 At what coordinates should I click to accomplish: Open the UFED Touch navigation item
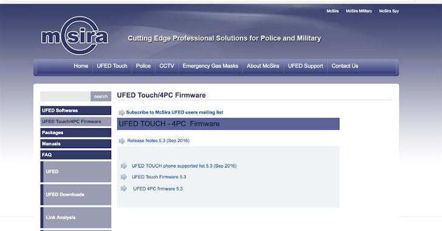pos(112,66)
